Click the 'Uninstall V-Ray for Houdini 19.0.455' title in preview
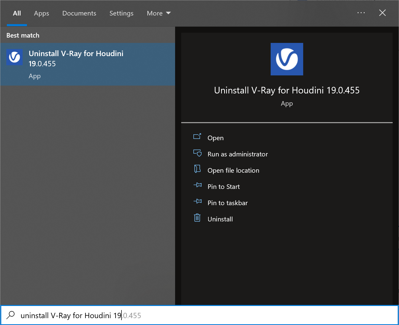This screenshot has height=325, width=399. (287, 90)
